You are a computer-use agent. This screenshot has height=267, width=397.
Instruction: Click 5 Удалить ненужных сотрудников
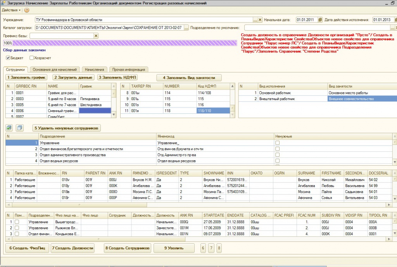point(66,128)
